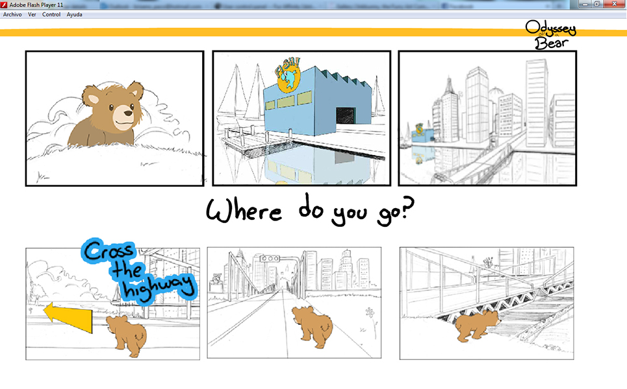Click the bear beside the railway tracks
The width and height of the screenshot is (627, 389).
pyautogui.click(x=477, y=325)
